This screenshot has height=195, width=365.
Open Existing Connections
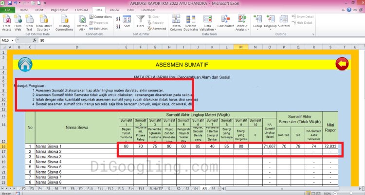(64, 22)
